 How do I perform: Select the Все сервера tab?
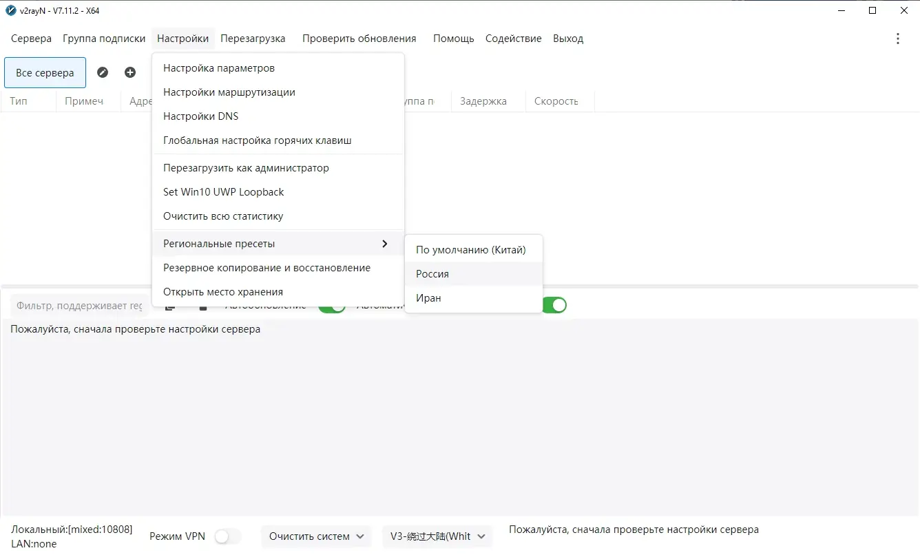(45, 72)
